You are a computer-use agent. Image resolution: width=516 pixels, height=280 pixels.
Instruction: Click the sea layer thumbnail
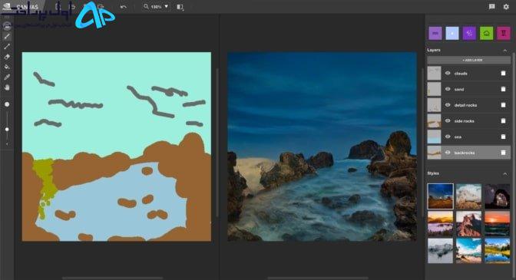[434, 137]
